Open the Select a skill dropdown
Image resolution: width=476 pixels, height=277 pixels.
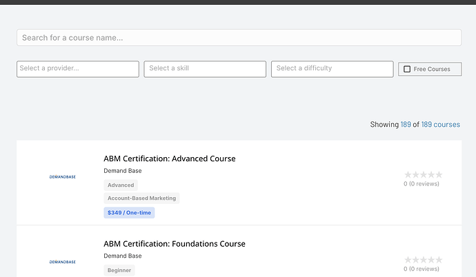pos(205,69)
